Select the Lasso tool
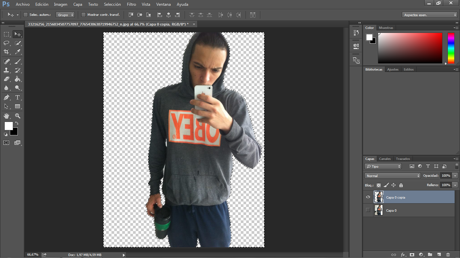 tap(6, 43)
